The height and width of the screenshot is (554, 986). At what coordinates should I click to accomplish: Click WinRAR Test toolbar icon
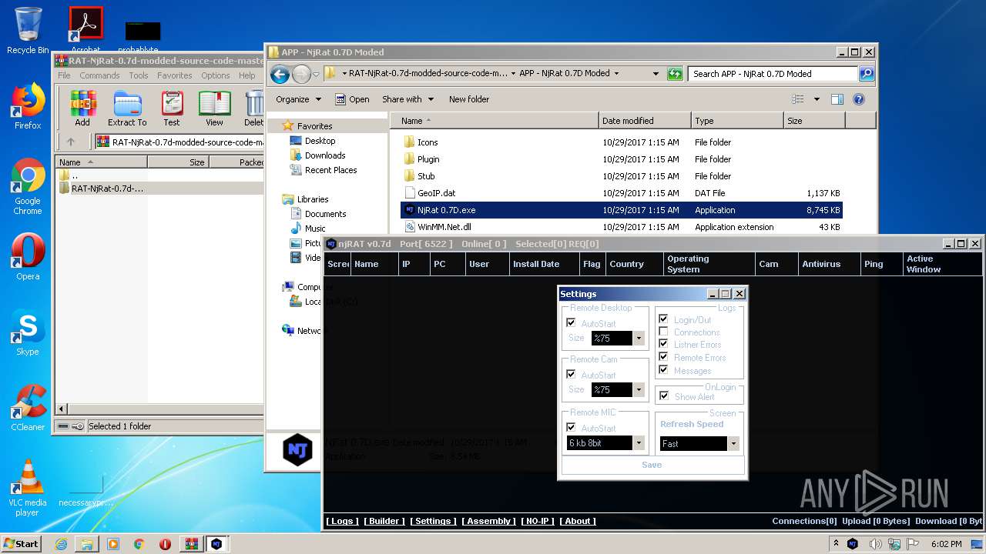[172, 108]
